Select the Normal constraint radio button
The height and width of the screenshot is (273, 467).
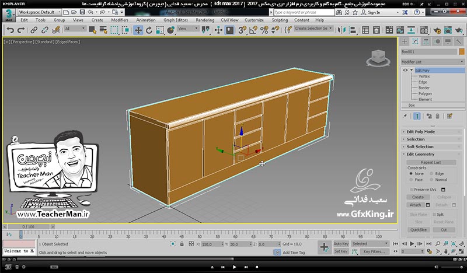[x=431, y=180]
